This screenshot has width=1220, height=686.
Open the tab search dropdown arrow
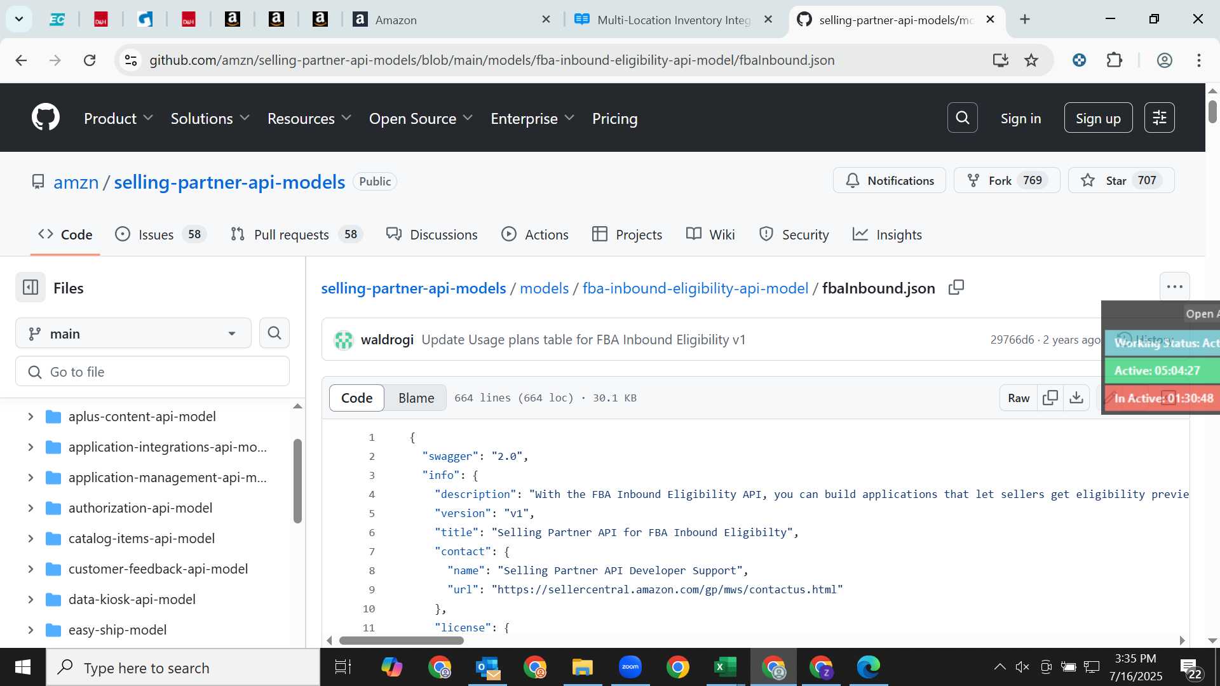[x=19, y=19]
